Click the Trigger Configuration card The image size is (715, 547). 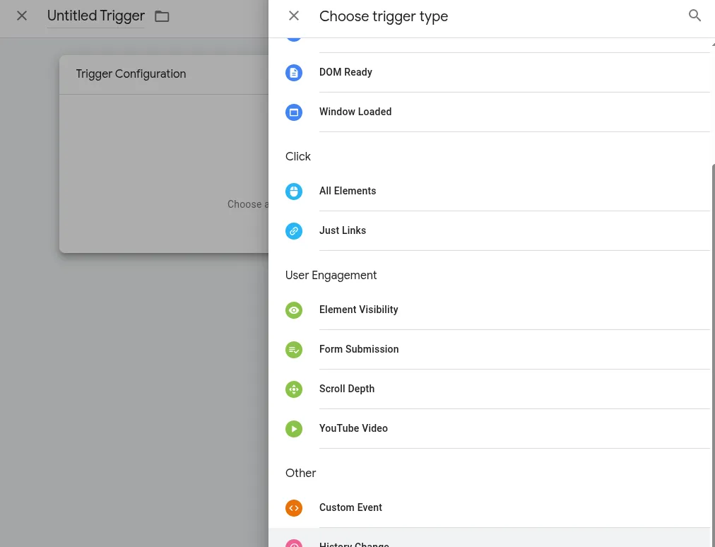(164, 154)
